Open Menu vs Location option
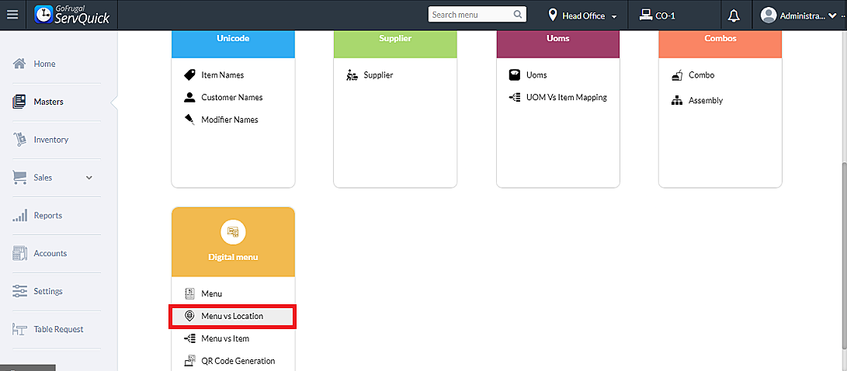Image resolution: width=847 pixels, height=371 pixels. [x=232, y=317]
